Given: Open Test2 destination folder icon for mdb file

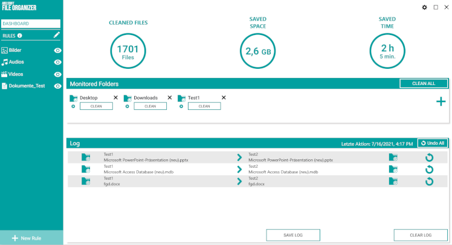Looking at the screenshot, I should pyautogui.click(x=393, y=169).
